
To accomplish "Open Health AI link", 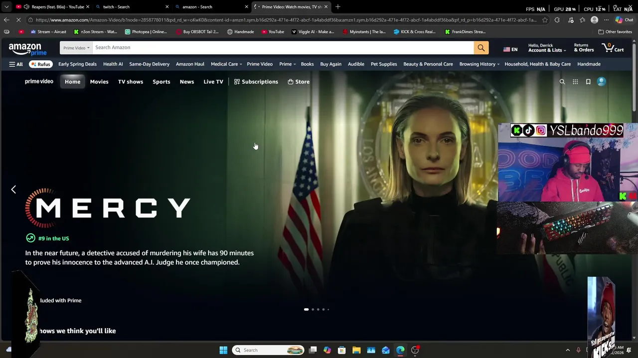I will 113,64.
